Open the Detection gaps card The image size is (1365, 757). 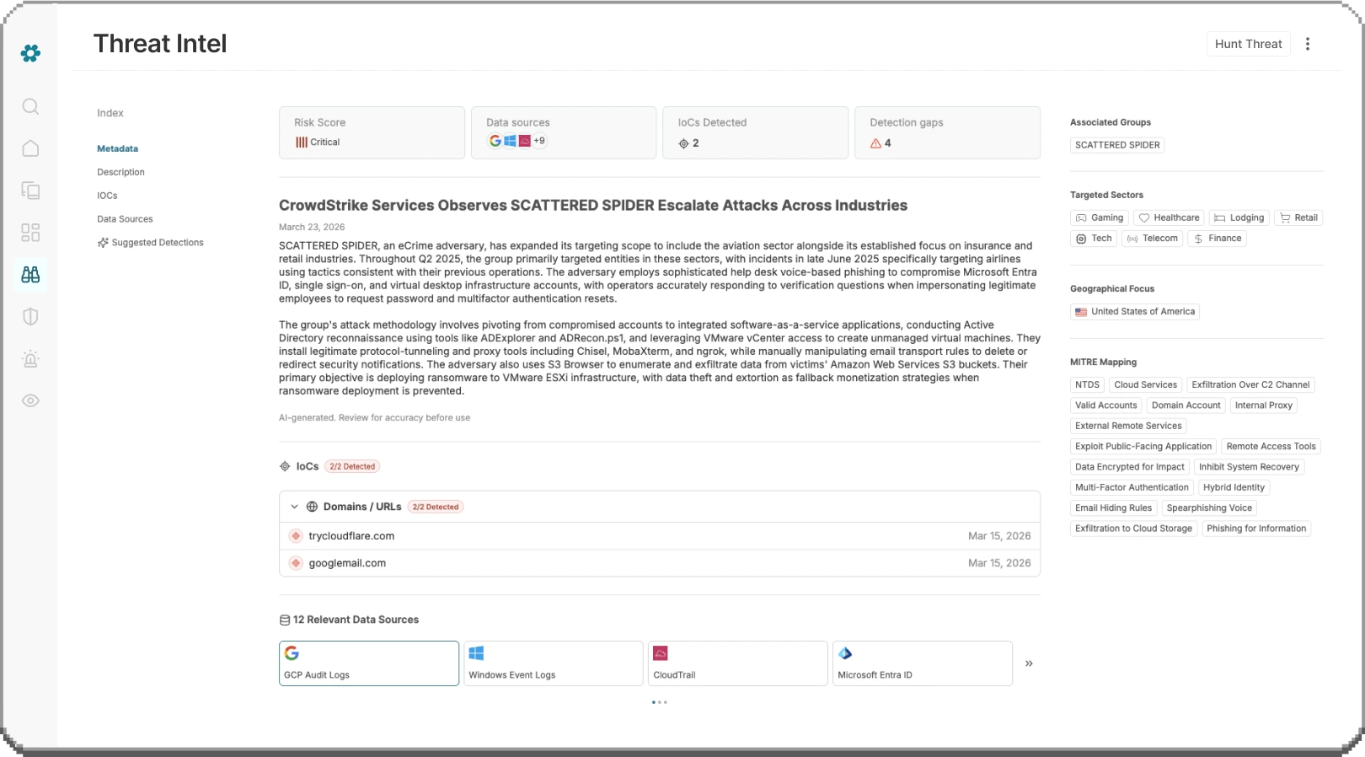947,132
